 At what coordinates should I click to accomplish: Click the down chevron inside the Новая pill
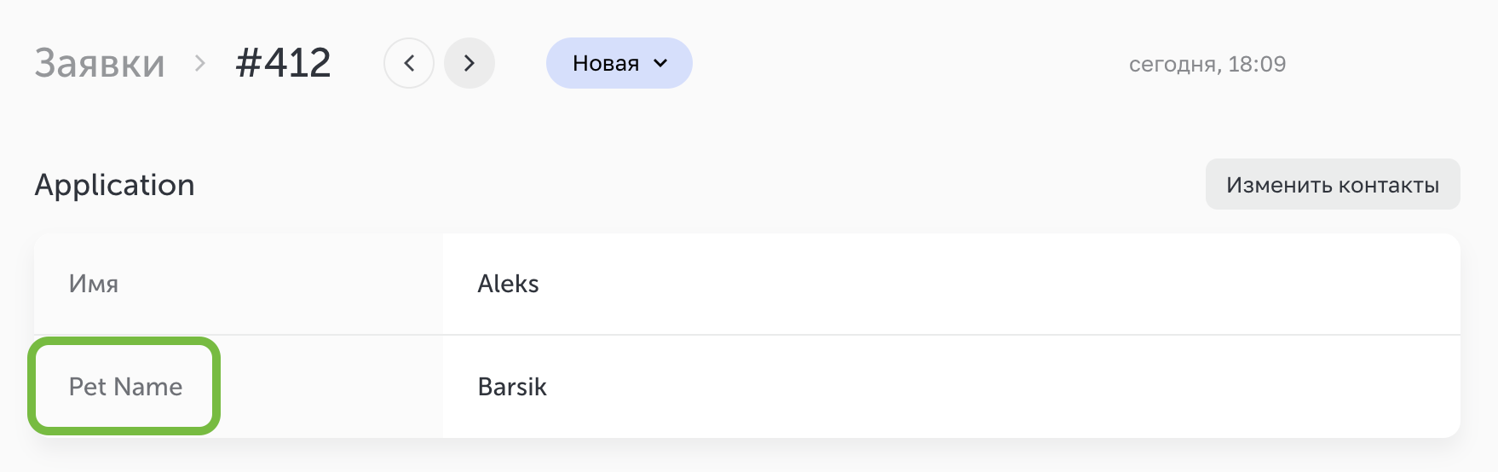pyautogui.click(x=660, y=63)
